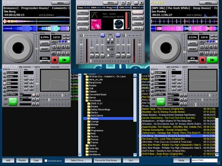Image resolution: width=222 pixels, height=166 pixels.
Task: Toggle Y axis button for High EQ Freq
Action: (x=185, y=95)
